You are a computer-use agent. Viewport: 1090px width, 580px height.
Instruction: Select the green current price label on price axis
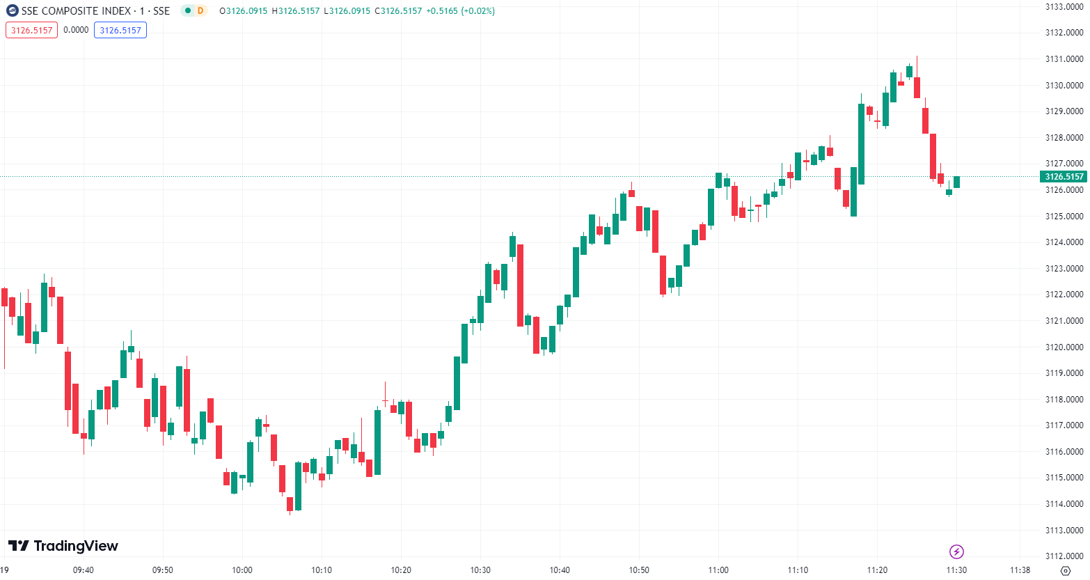(x=1064, y=177)
